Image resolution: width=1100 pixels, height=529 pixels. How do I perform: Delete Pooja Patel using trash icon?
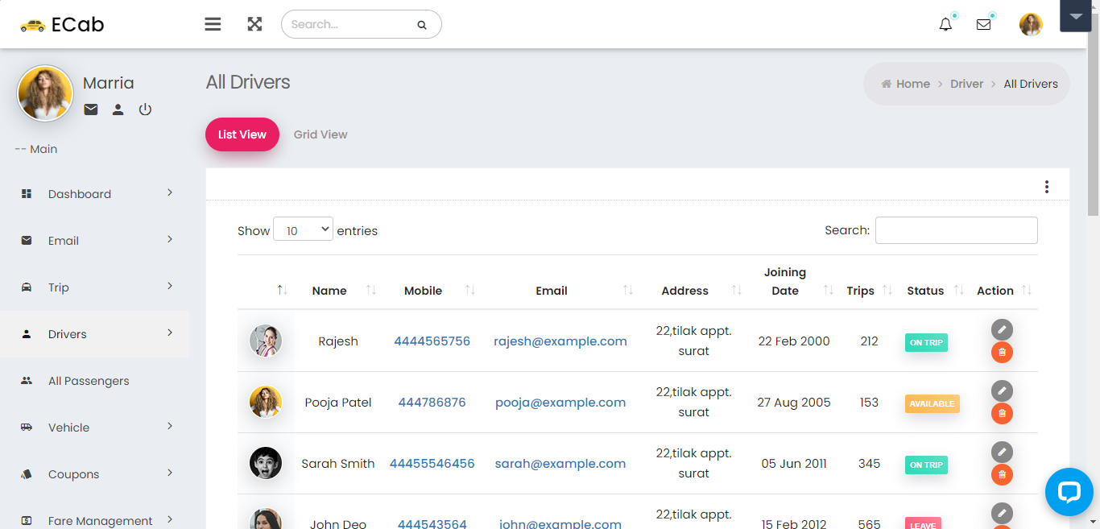point(1002,414)
